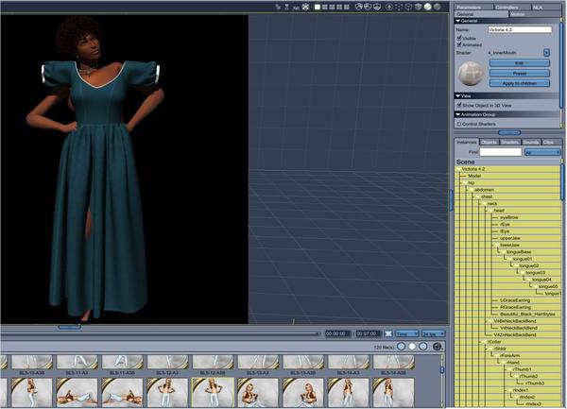Enable the Control Shaders checkbox
The width and height of the screenshot is (567, 409).
pyautogui.click(x=459, y=124)
